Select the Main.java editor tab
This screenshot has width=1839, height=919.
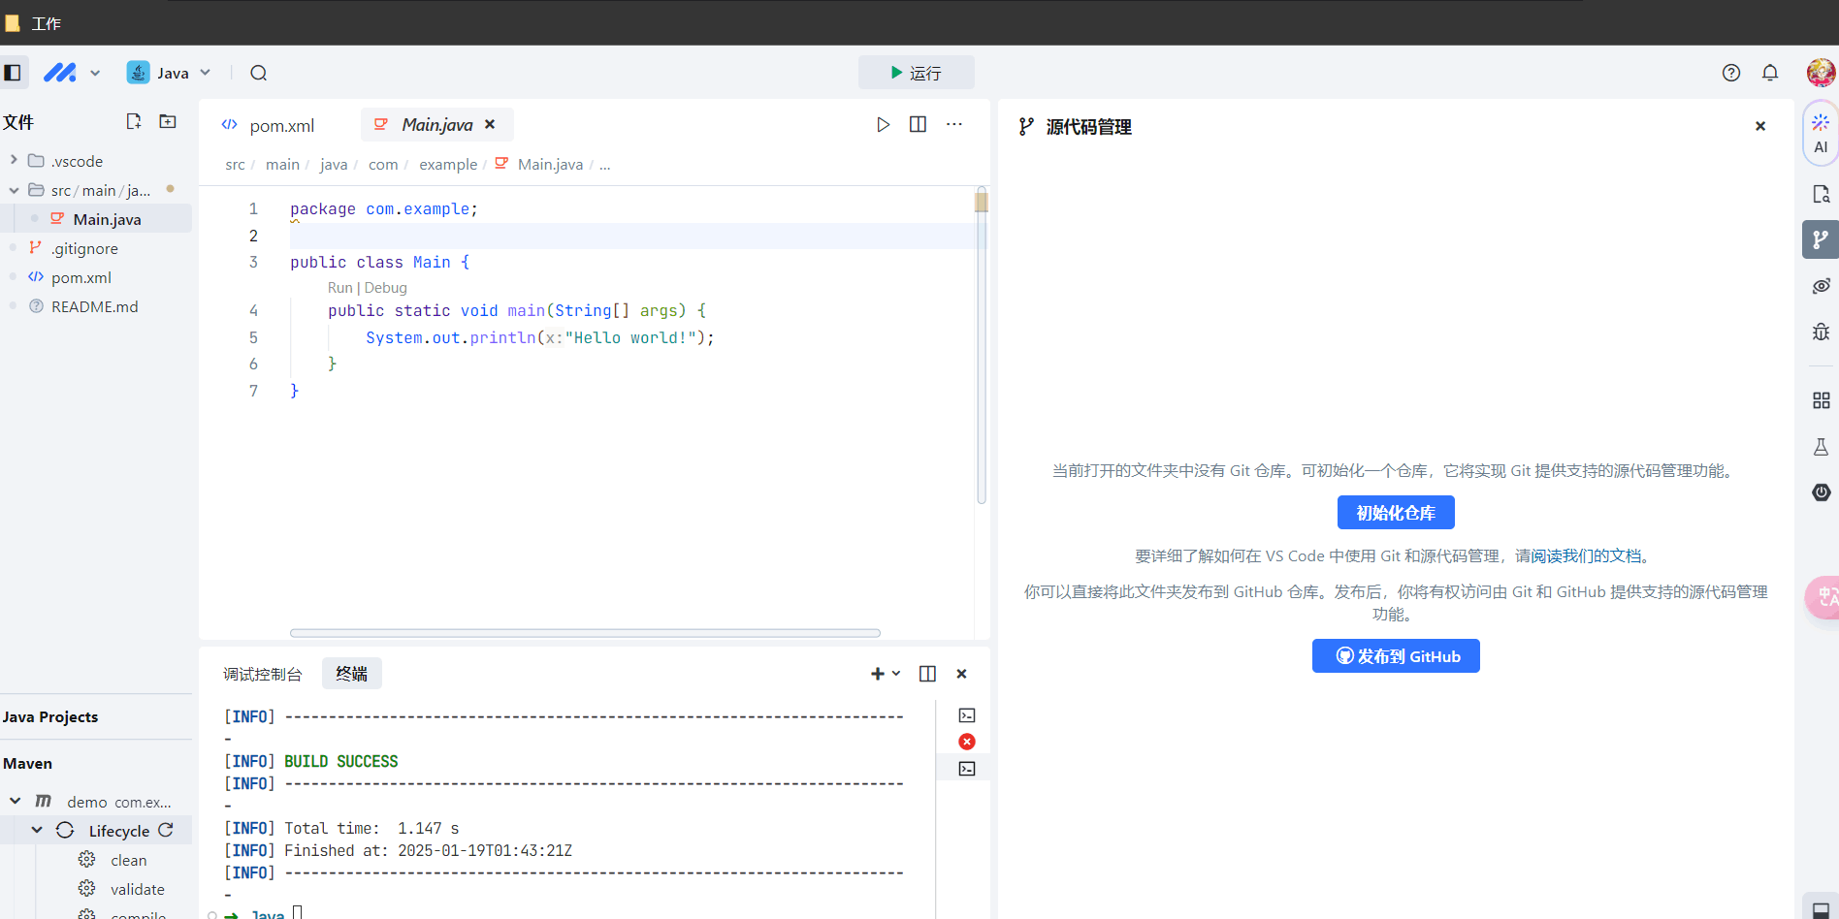click(436, 124)
